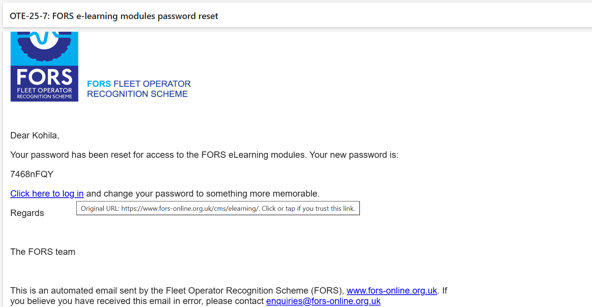Open the enquiries@fors-online.org.uk email link

pos(323,301)
